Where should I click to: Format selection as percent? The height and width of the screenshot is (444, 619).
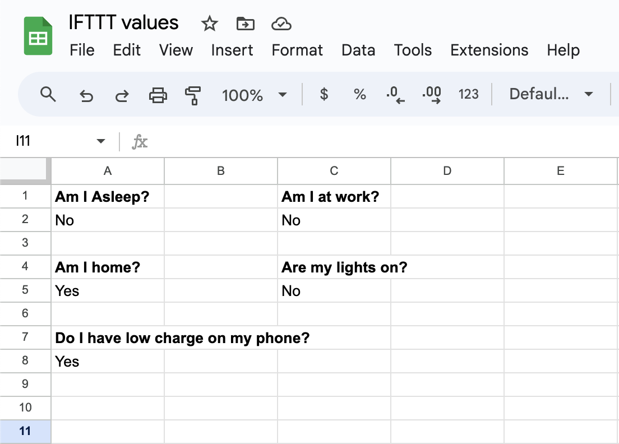pyautogui.click(x=359, y=95)
